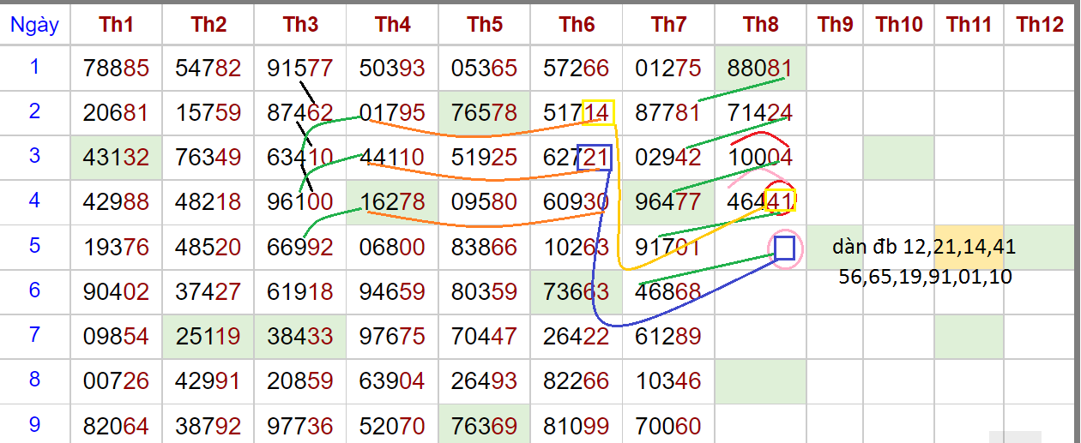Select the Th4 column header
Viewport: 1081px width, 443px height.
pyautogui.click(x=392, y=25)
